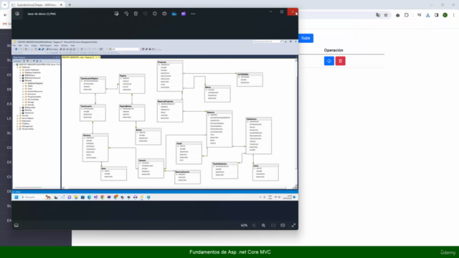Open the See more ellipsis menu

193,14
